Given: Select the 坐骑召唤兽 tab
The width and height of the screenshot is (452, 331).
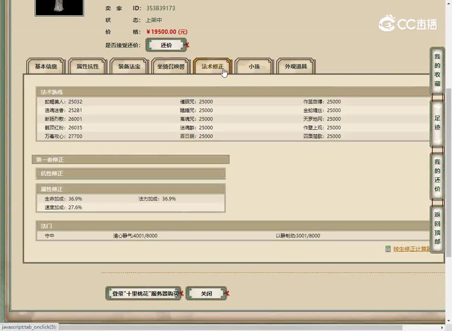Looking at the screenshot, I should click(x=171, y=66).
